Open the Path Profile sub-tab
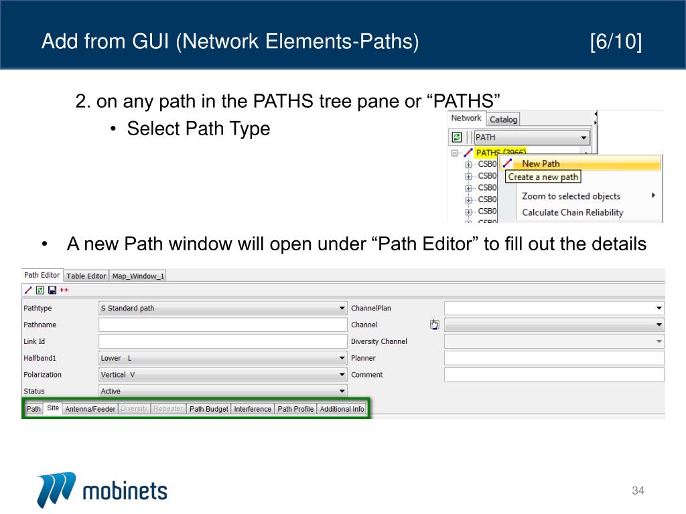 point(295,409)
